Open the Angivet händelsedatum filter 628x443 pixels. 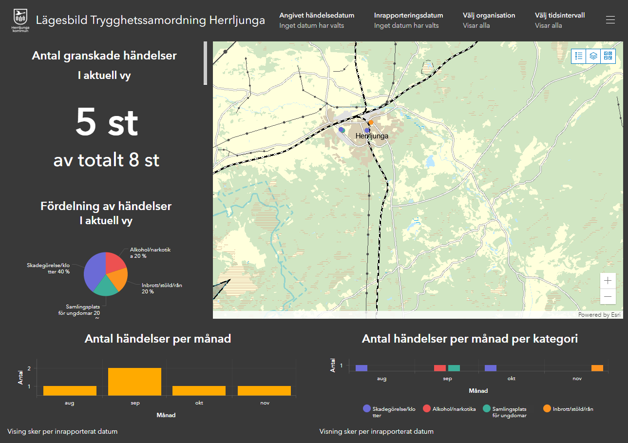[x=317, y=19]
